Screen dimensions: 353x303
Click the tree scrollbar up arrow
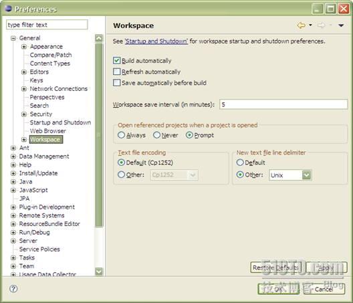pos(99,38)
